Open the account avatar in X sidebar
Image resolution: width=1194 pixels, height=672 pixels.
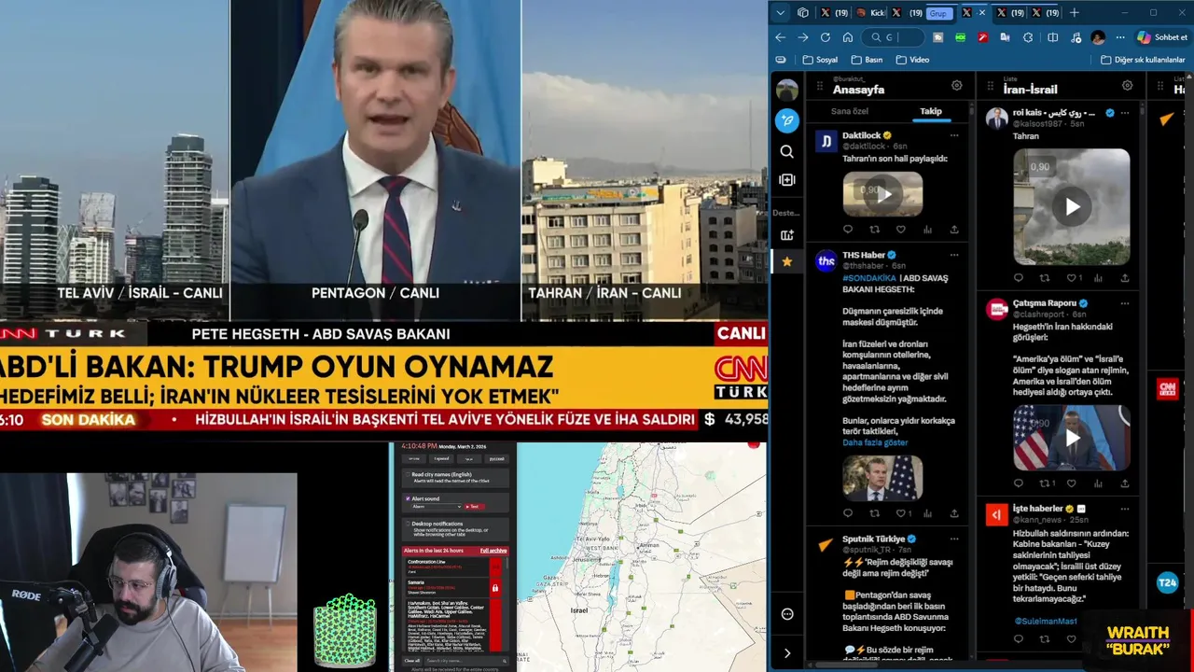pyautogui.click(x=787, y=91)
